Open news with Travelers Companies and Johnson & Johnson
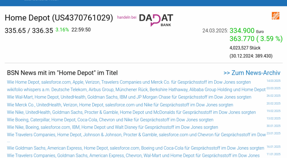The width and height of the screenshot is (287, 158). pos(136,135)
